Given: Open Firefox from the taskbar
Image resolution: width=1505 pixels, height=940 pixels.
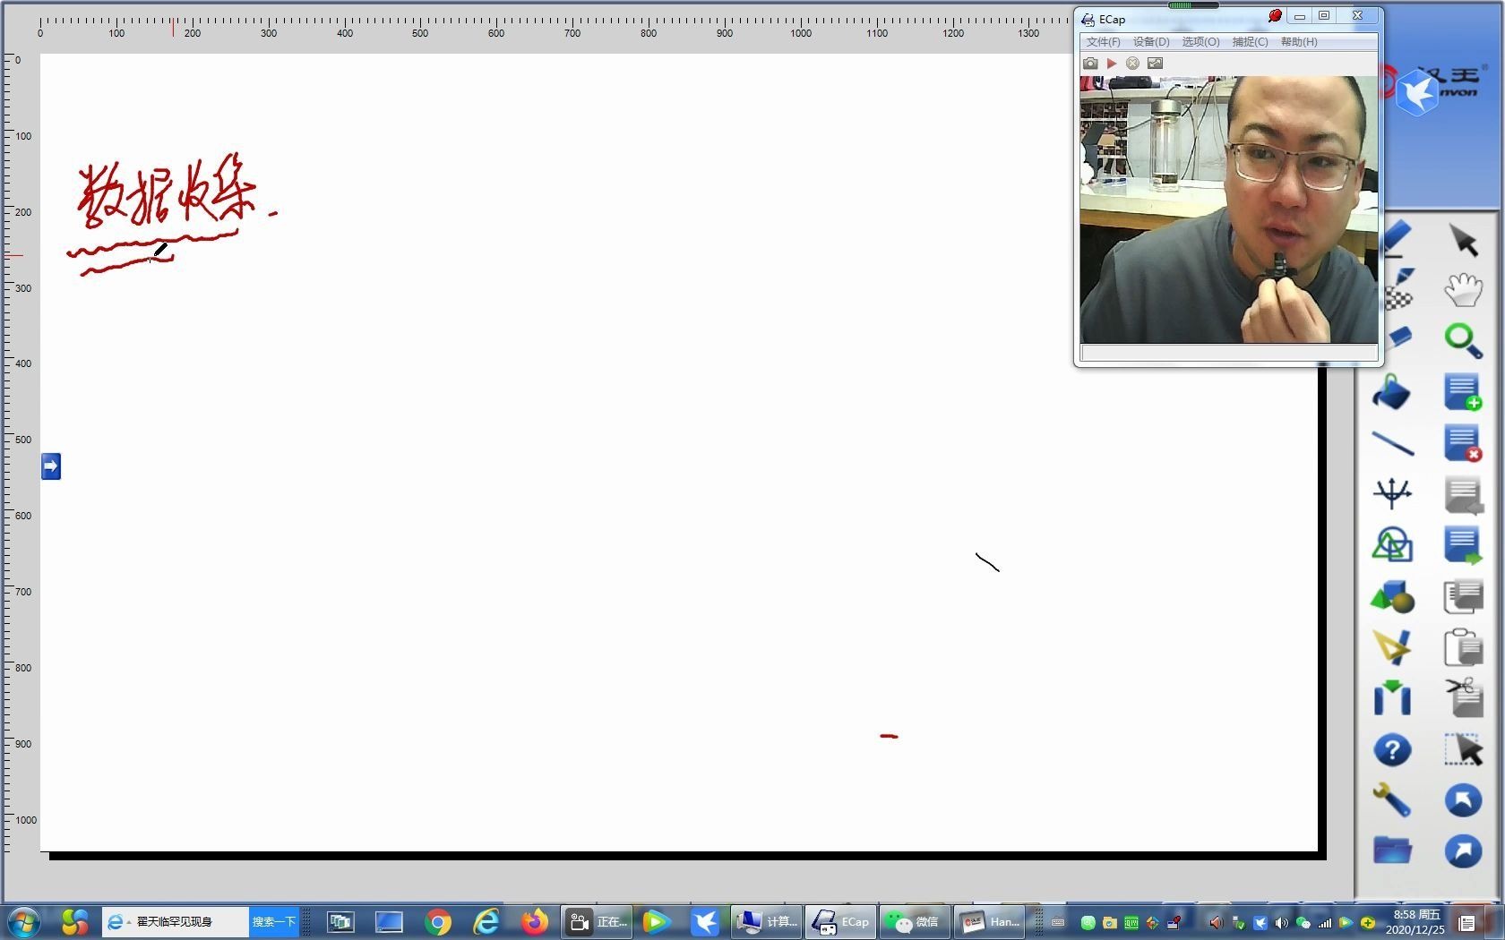Looking at the screenshot, I should coord(535,921).
